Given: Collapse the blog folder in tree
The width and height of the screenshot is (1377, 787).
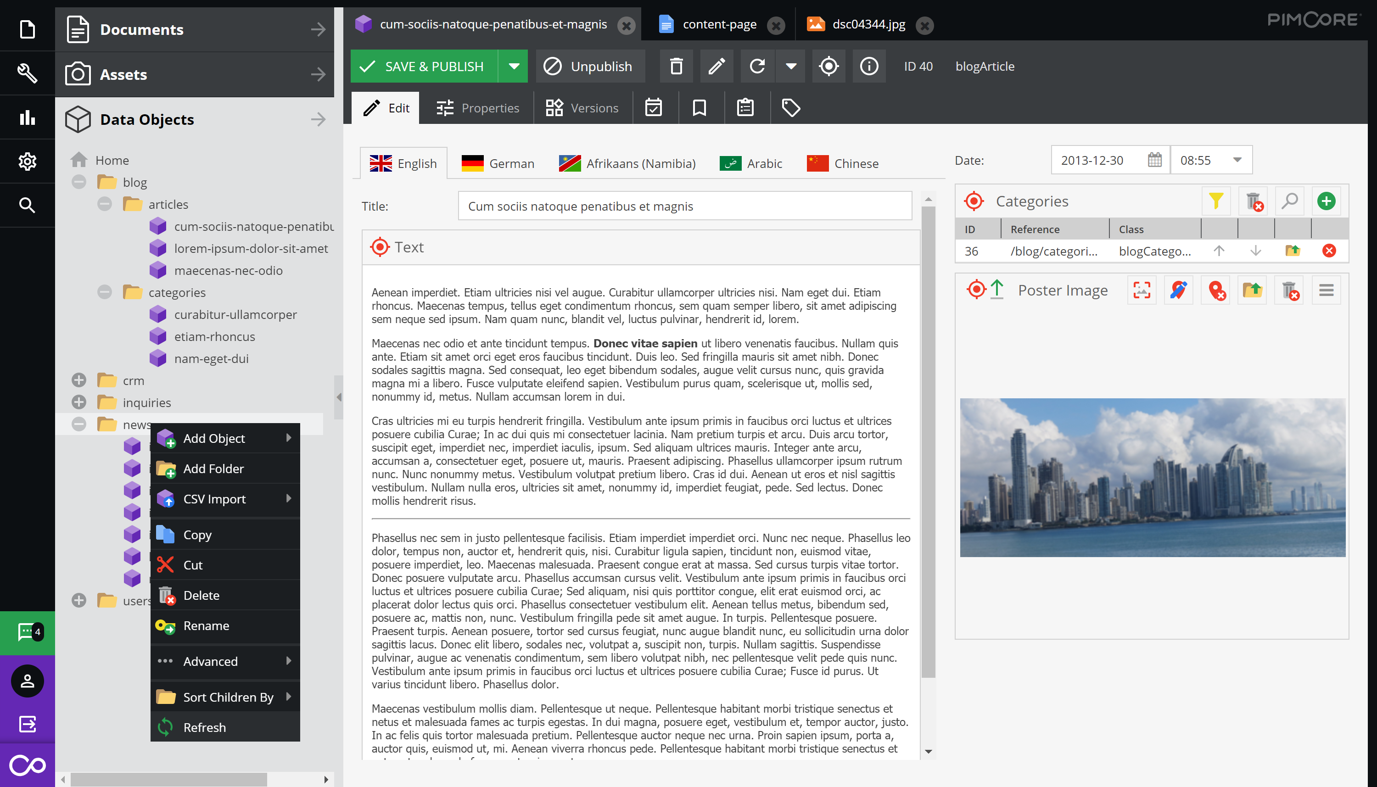Looking at the screenshot, I should click(x=79, y=182).
